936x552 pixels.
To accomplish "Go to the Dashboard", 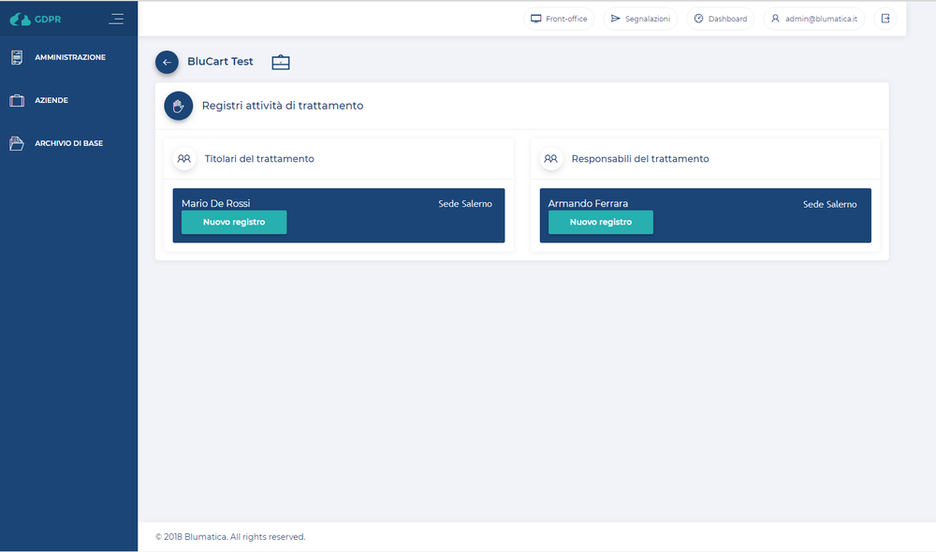I will click(x=721, y=19).
